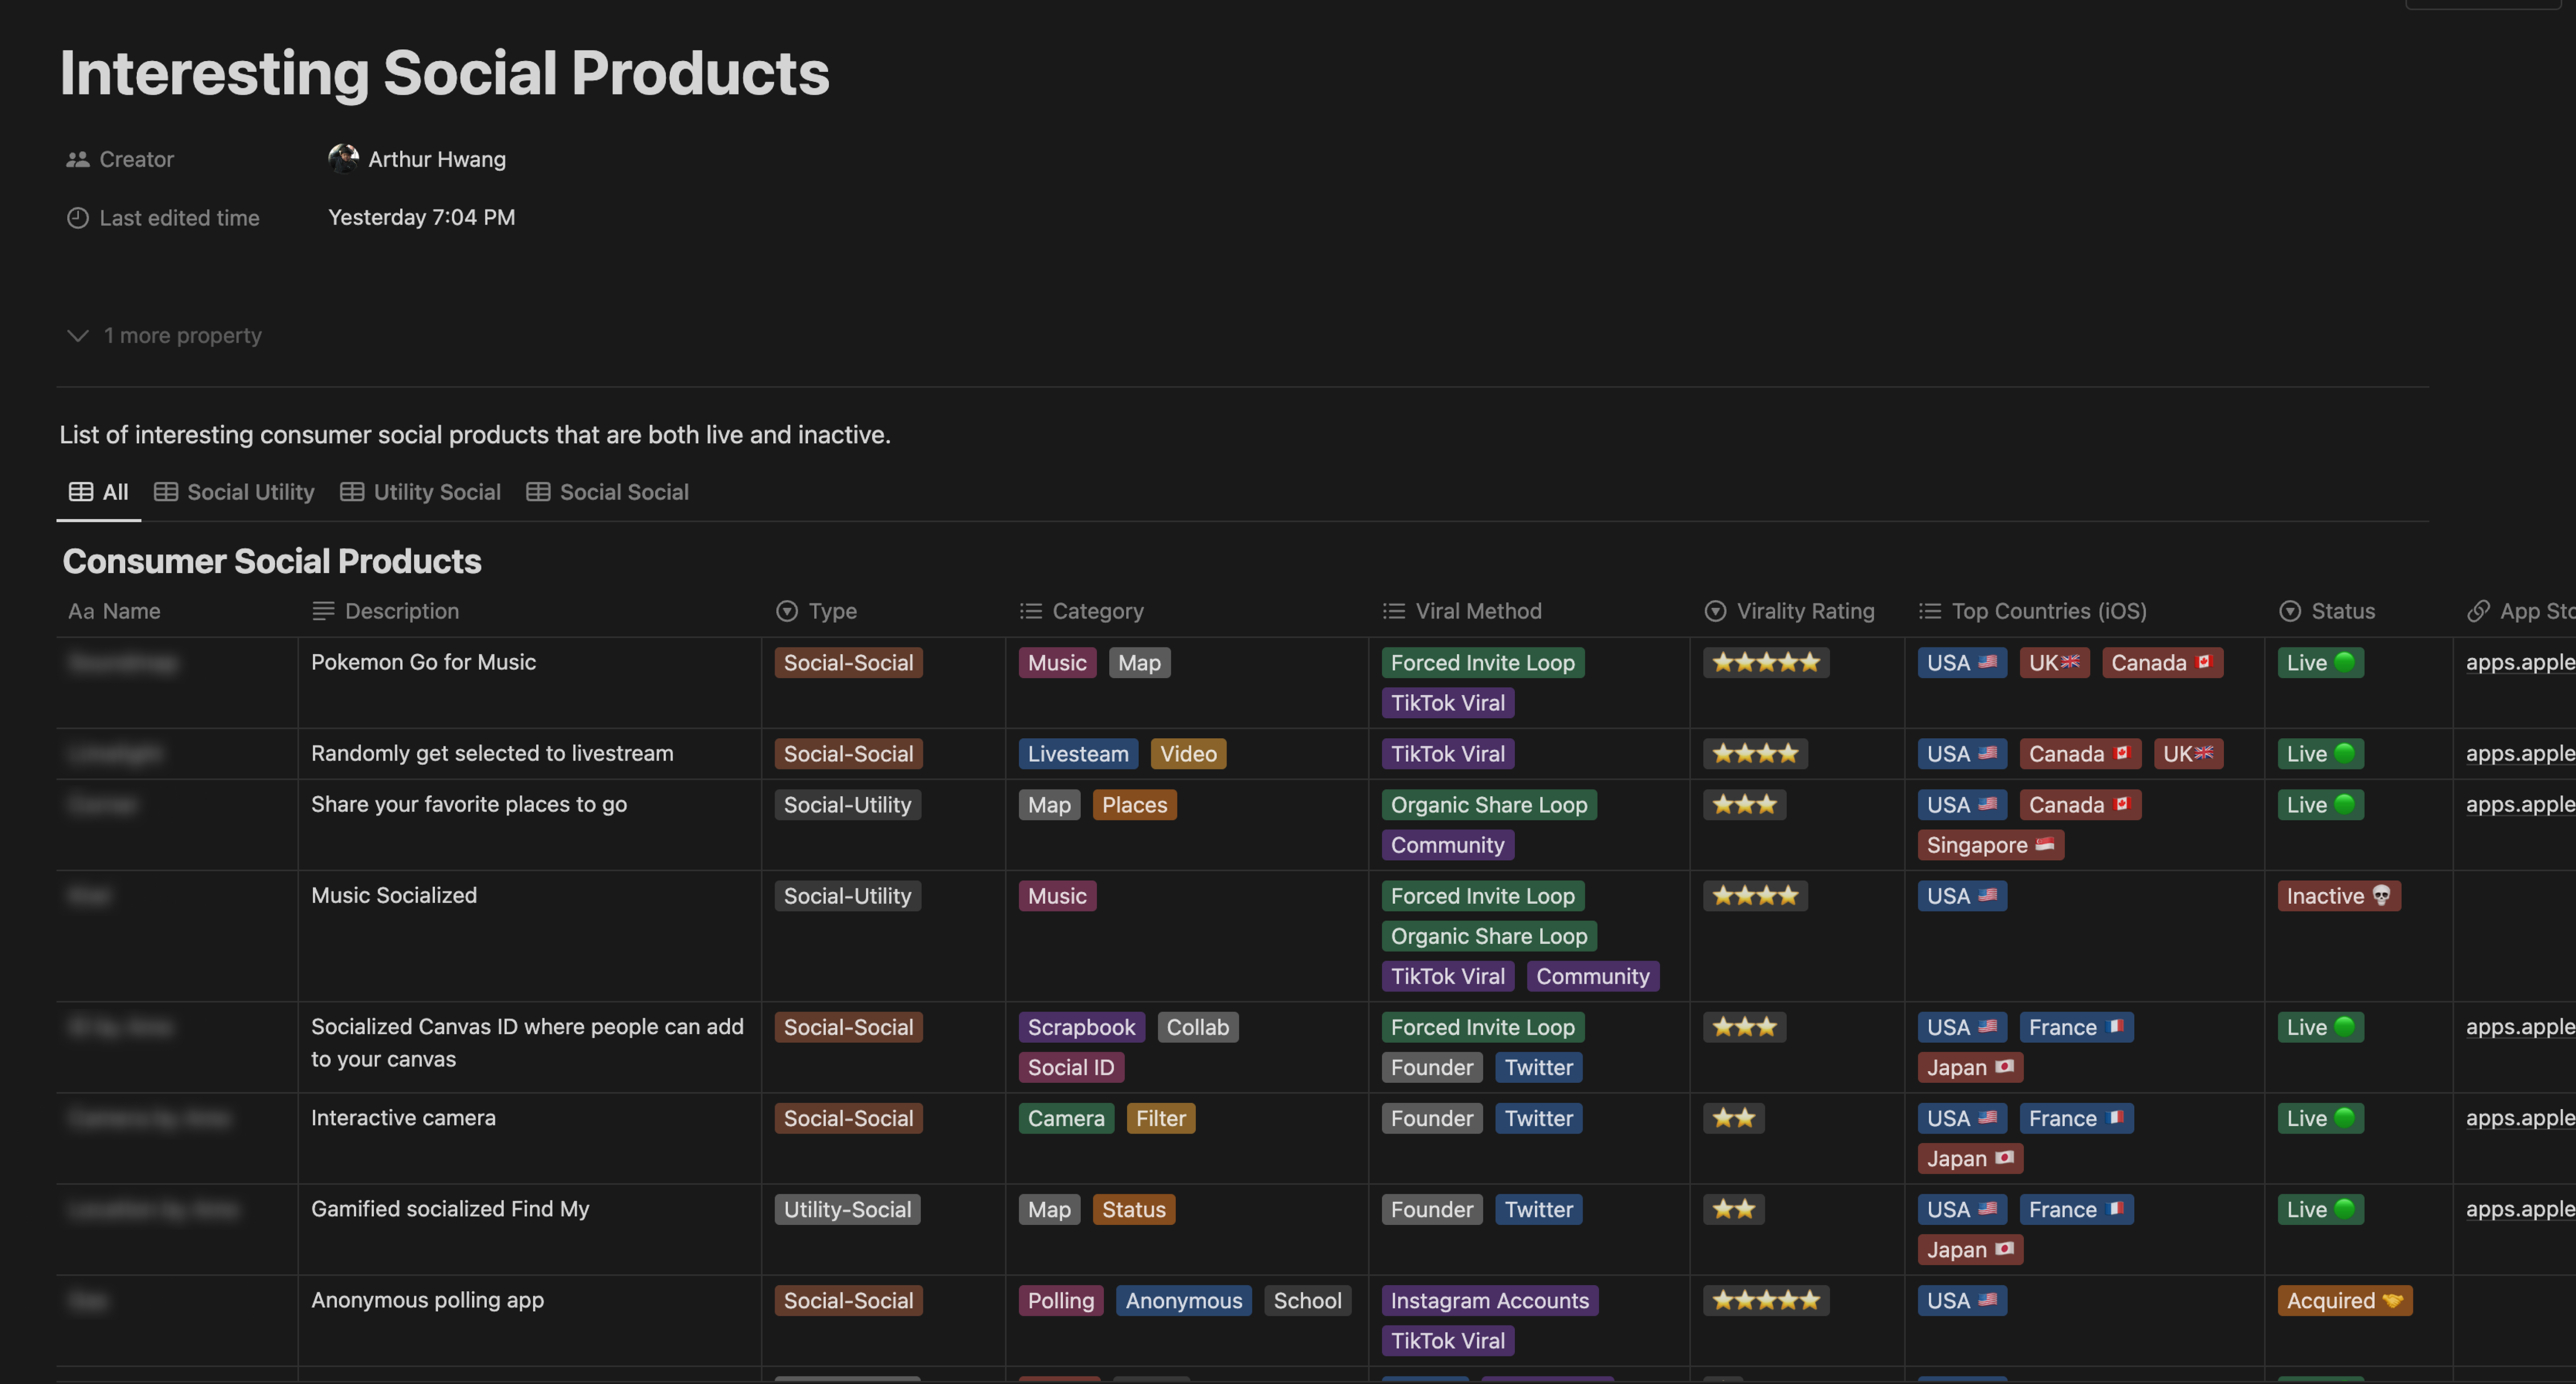Click the Community tag in favorite places row
Image resolution: width=2576 pixels, height=1384 pixels.
tap(1447, 844)
